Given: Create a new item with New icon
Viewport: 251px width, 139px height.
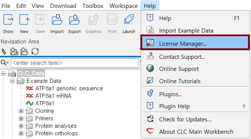Looking at the screenshot, I should tap(24, 19).
